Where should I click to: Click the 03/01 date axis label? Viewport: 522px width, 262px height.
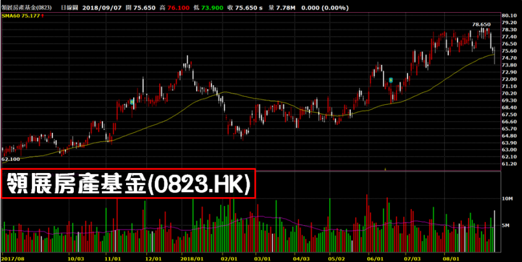262,258
